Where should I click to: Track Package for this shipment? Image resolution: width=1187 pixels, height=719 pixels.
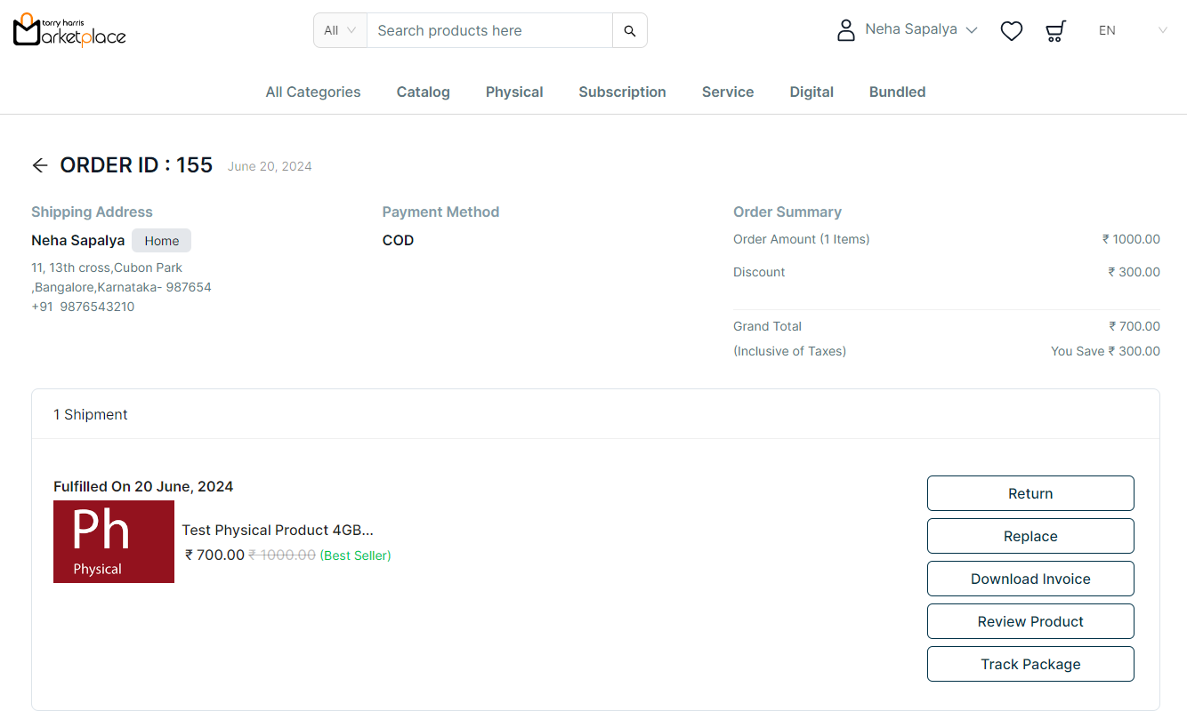click(x=1030, y=664)
